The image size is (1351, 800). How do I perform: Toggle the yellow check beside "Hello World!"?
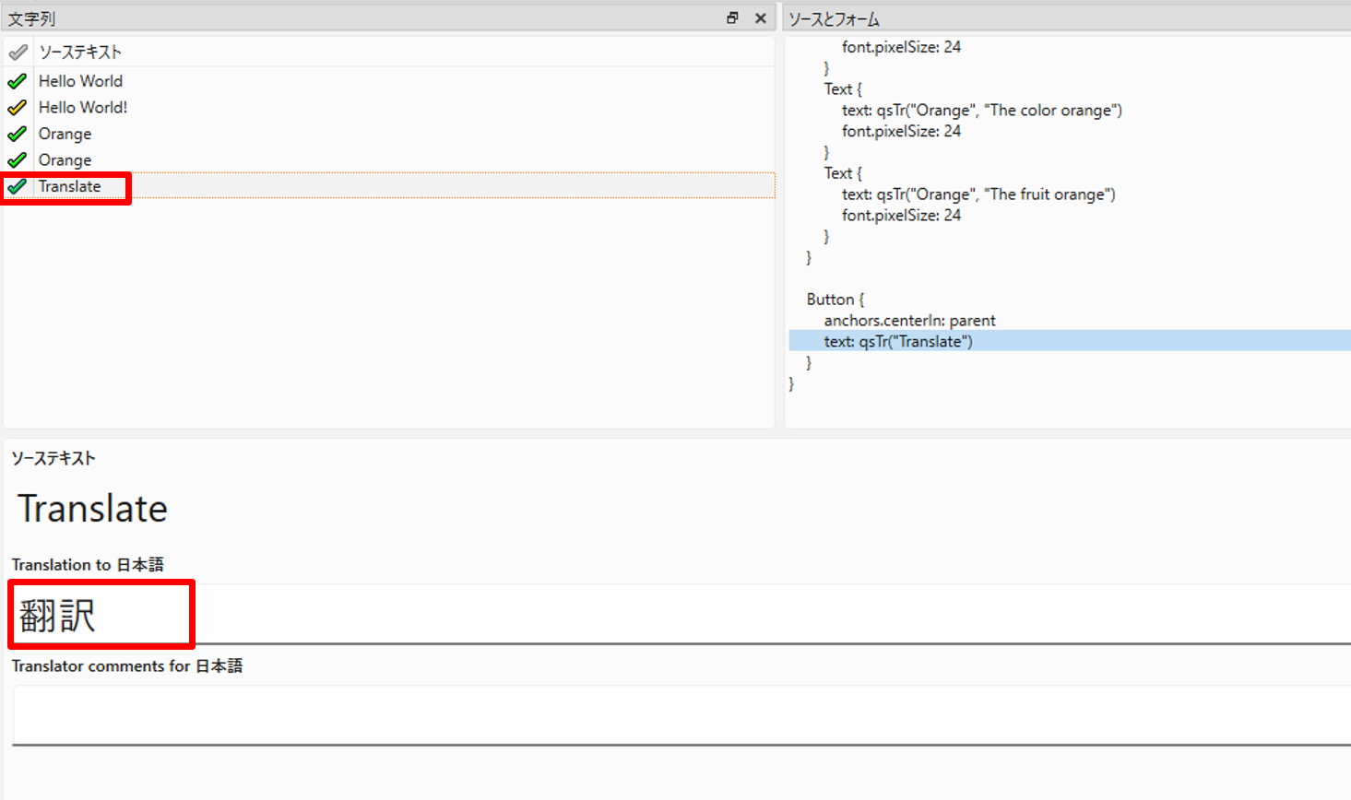tap(17, 108)
